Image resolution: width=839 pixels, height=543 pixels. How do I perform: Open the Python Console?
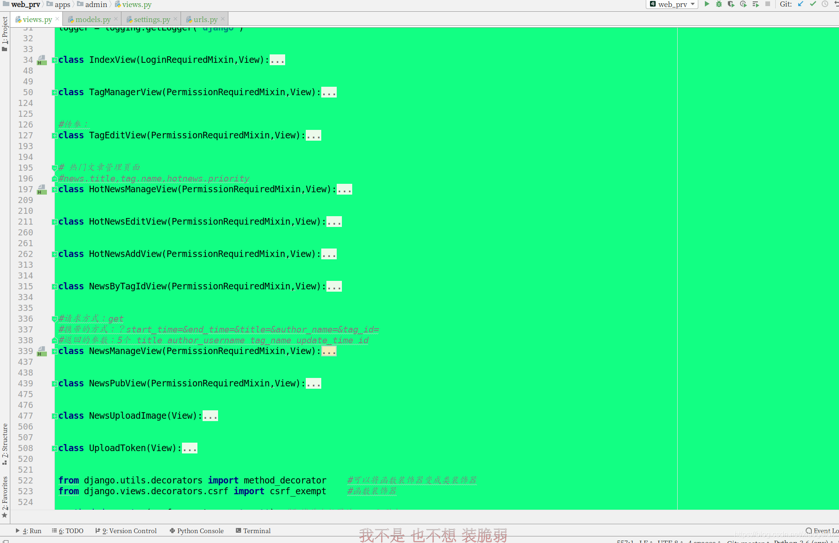[197, 531]
